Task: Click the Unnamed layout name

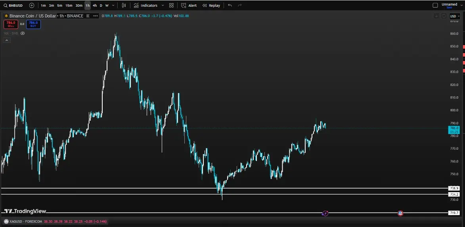Action: pos(449,4)
